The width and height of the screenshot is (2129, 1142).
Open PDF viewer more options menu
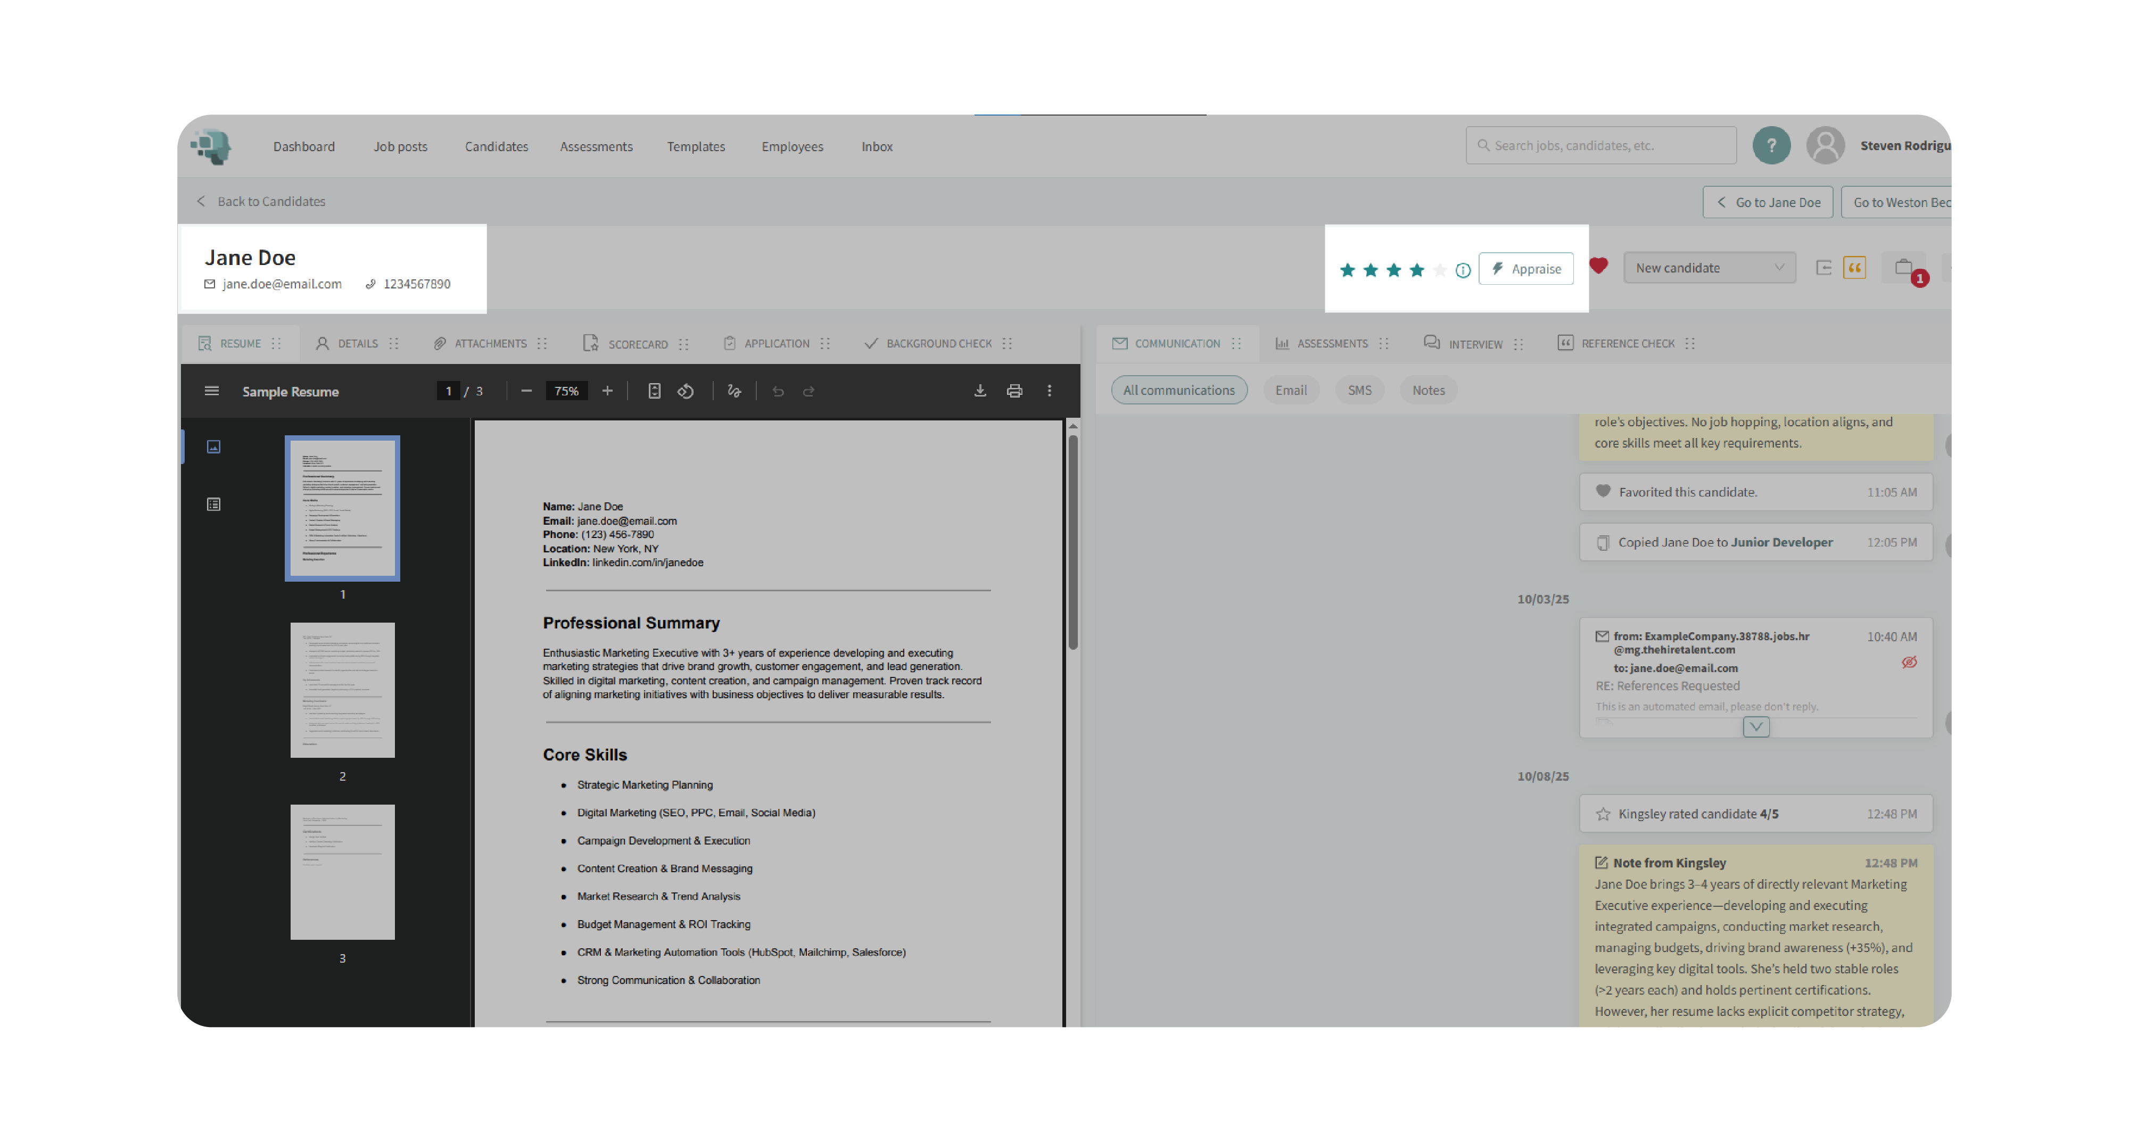pyautogui.click(x=1049, y=391)
